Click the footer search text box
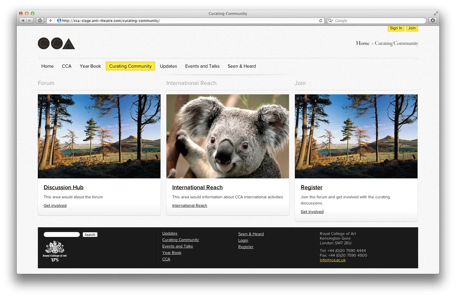 [62, 234]
